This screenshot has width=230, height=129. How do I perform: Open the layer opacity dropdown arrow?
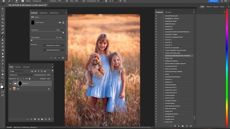tap(52, 75)
